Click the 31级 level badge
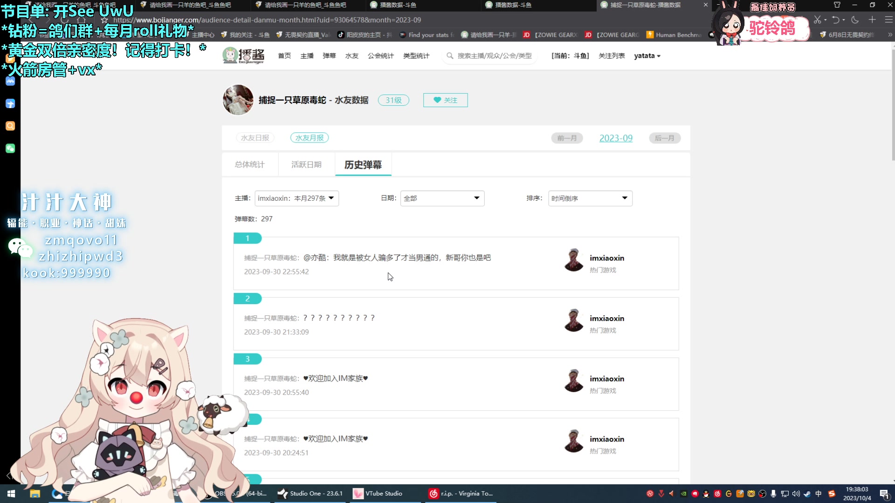Viewport: 895px width, 503px height. [393, 100]
